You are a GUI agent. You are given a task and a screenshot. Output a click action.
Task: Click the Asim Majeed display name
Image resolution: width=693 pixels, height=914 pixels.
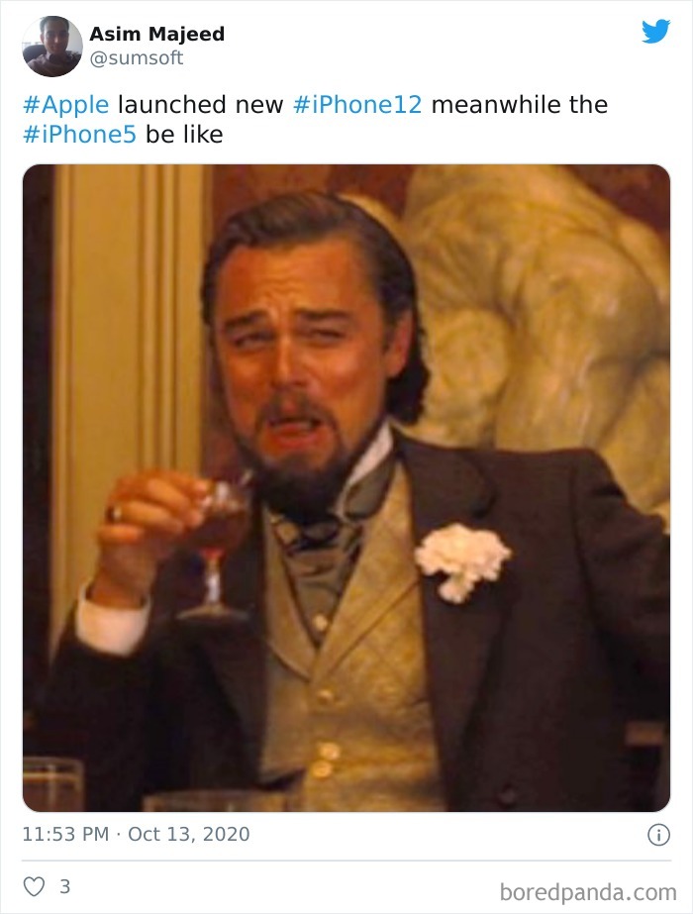[156, 34]
